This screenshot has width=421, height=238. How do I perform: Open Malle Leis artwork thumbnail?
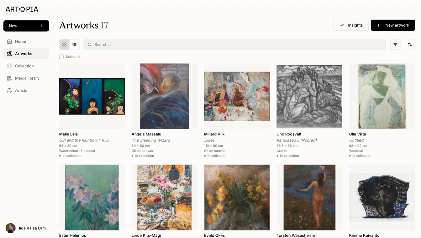92,96
